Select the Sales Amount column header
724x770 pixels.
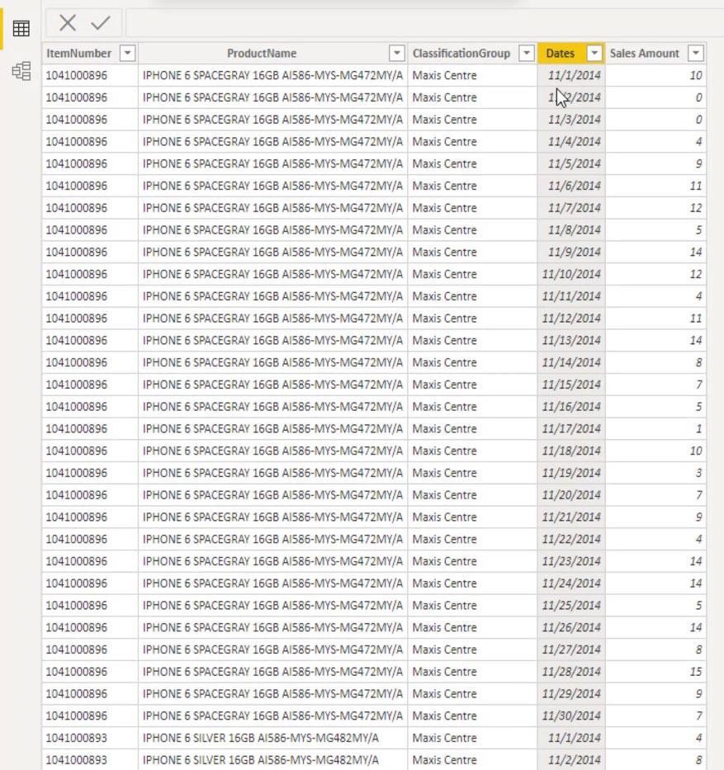point(645,53)
